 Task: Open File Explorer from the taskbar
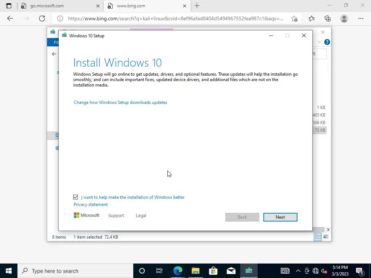pyautogui.click(x=195, y=271)
